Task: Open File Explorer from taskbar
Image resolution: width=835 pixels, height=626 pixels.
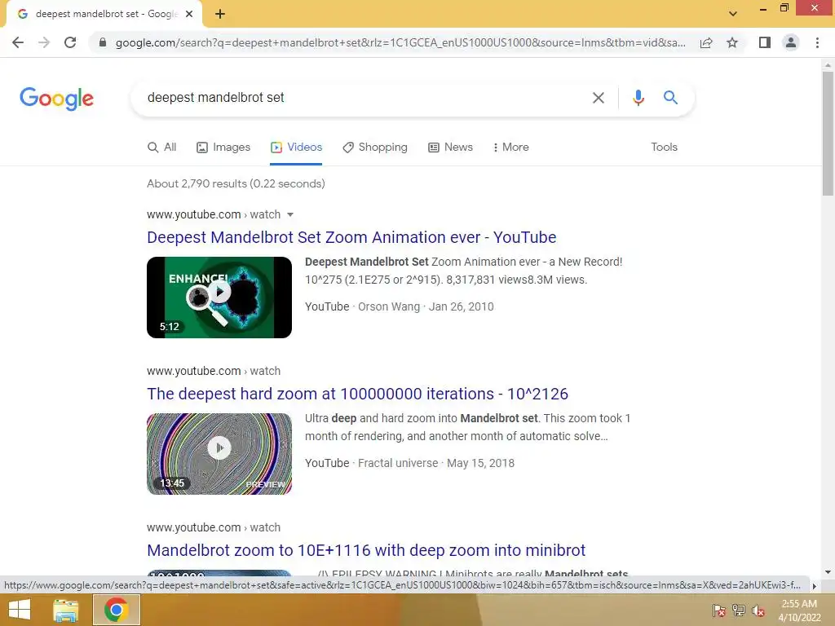Action: pyautogui.click(x=65, y=610)
